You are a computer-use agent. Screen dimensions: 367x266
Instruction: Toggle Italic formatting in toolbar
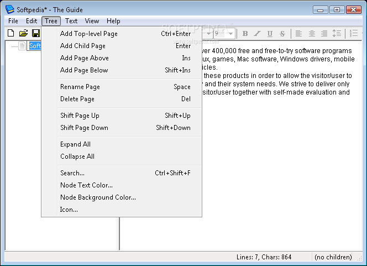click(x=257, y=34)
